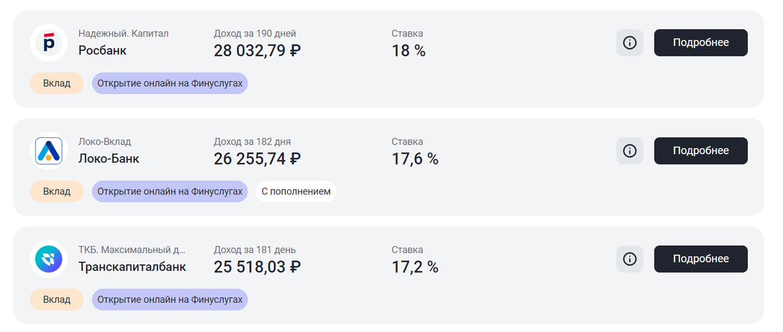Screen dimensions: 783x332
Task: Click the Локо-Банк logo icon
Action: (x=49, y=150)
